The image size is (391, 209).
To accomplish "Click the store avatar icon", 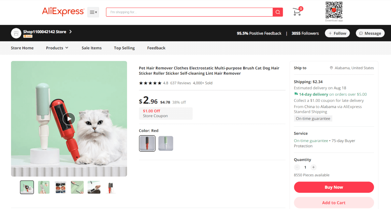I will point(16,33).
